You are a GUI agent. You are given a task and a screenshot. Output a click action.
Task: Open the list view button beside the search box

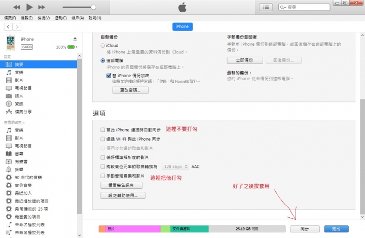(266, 8)
